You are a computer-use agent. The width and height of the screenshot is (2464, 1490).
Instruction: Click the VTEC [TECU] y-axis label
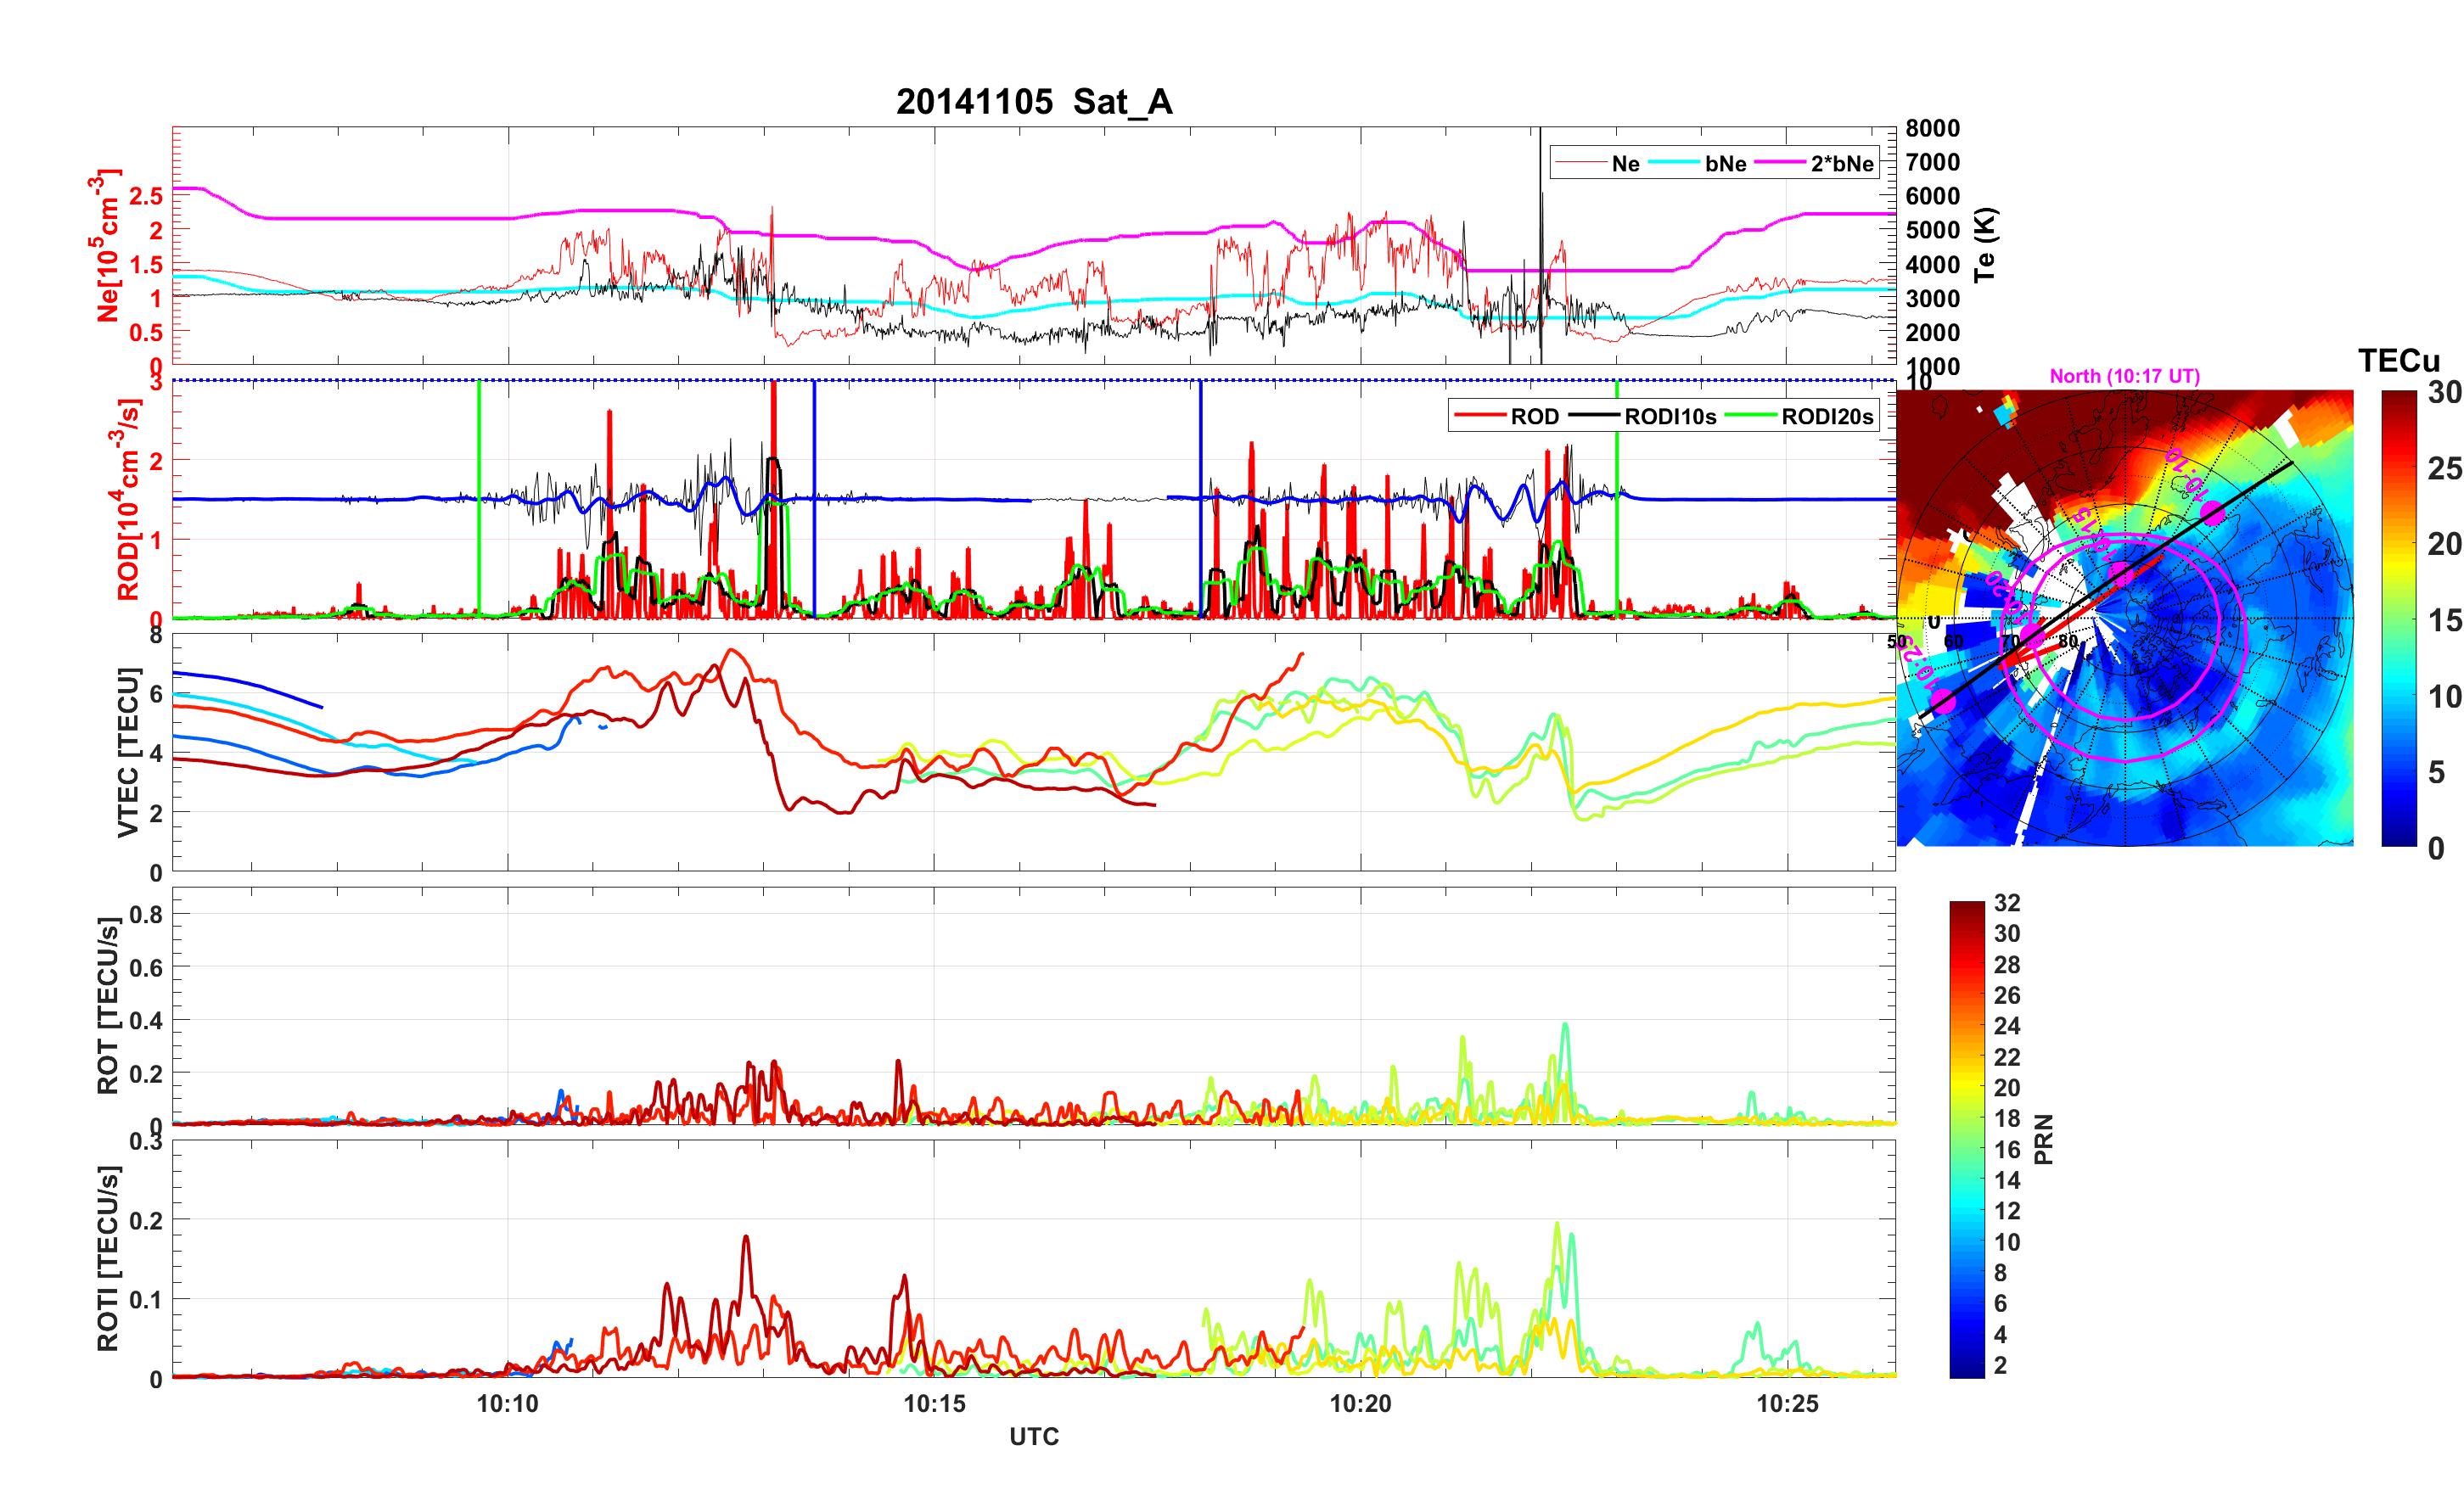point(128,752)
